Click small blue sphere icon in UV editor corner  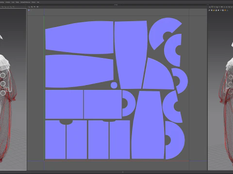(29, 10)
